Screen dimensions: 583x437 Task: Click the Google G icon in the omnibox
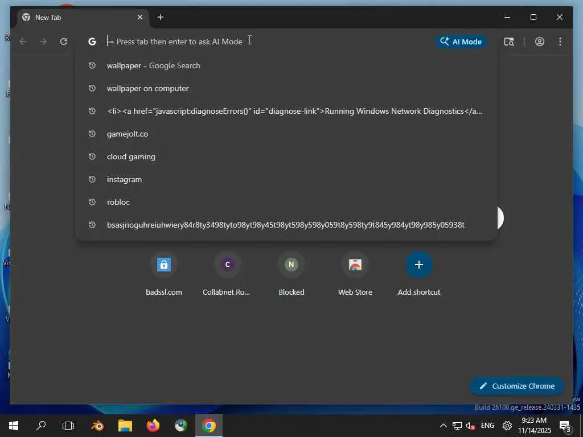(x=92, y=42)
